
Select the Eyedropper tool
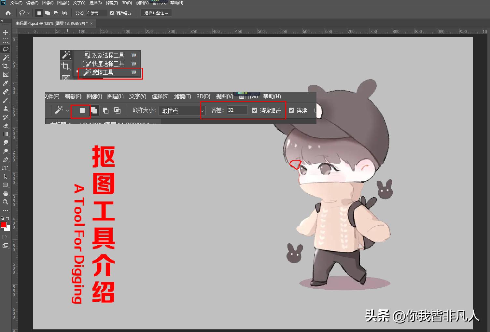[x=6, y=83]
